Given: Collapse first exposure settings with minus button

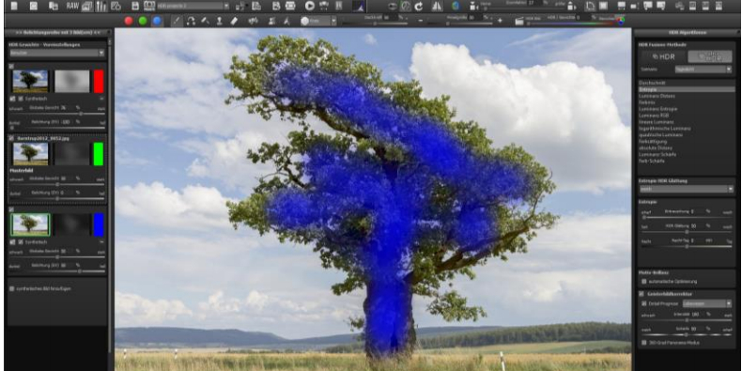Looking at the screenshot, I should click(x=101, y=99).
